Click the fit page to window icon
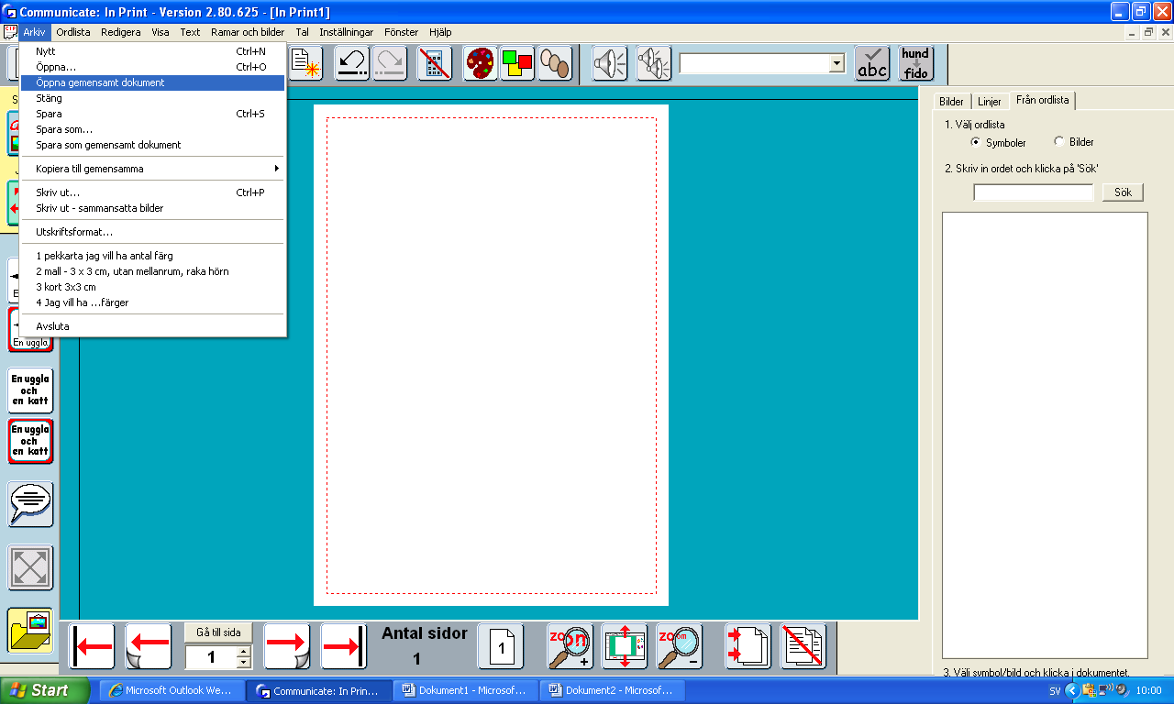 click(625, 646)
